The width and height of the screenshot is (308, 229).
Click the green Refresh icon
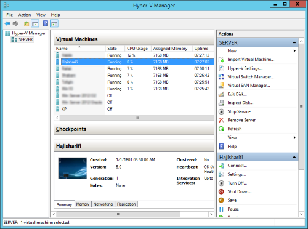click(x=221, y=129)
